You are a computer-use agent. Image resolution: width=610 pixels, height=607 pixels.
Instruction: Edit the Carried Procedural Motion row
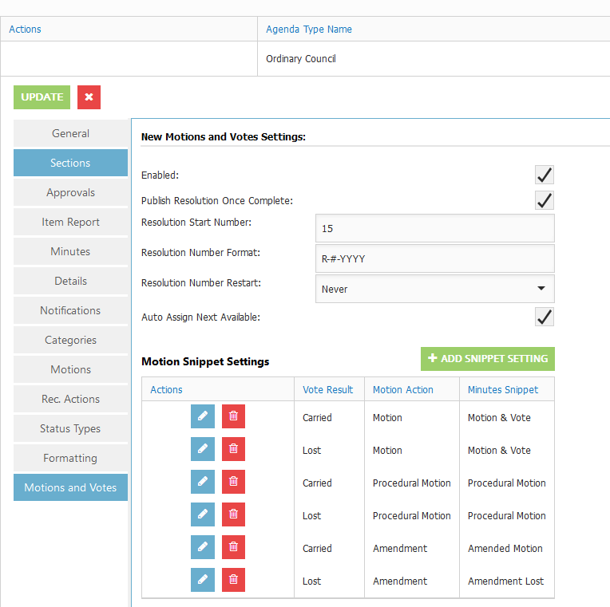click(203, 483)
